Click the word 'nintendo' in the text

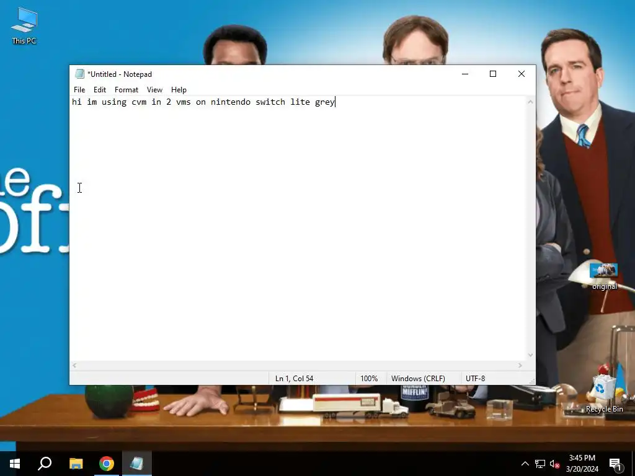point(231,102)
